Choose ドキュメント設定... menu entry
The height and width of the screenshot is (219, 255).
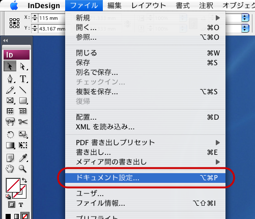[146, 178]
